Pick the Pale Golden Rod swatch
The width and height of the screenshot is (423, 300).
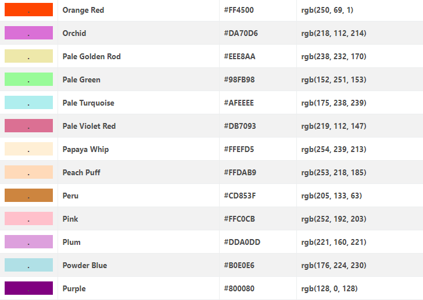click(x=28, y=56)
